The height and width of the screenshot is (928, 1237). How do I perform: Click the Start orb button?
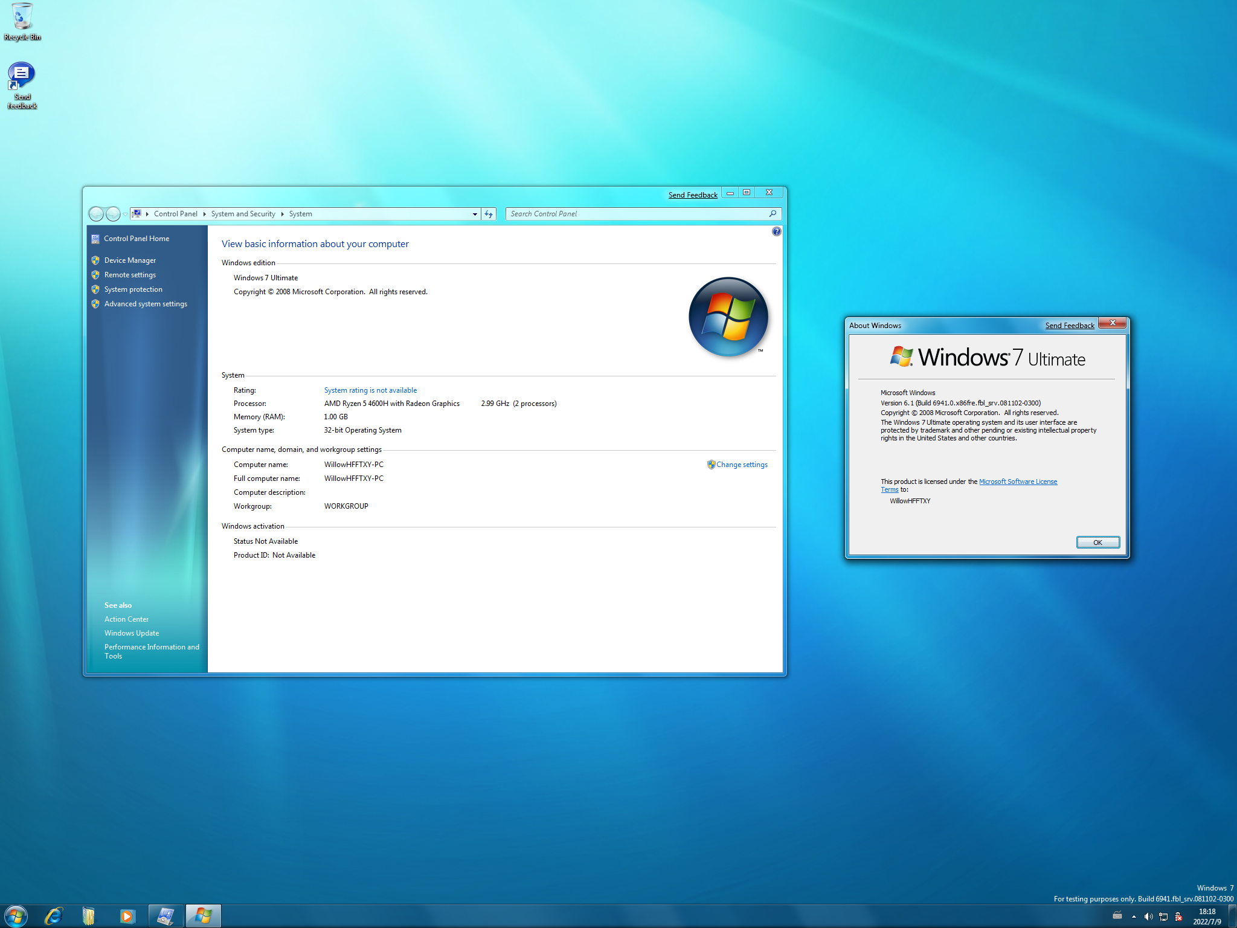click(x=16, y=916)
